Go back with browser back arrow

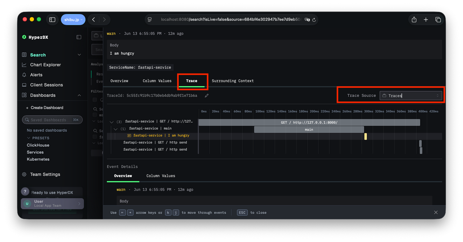point(93,20)
